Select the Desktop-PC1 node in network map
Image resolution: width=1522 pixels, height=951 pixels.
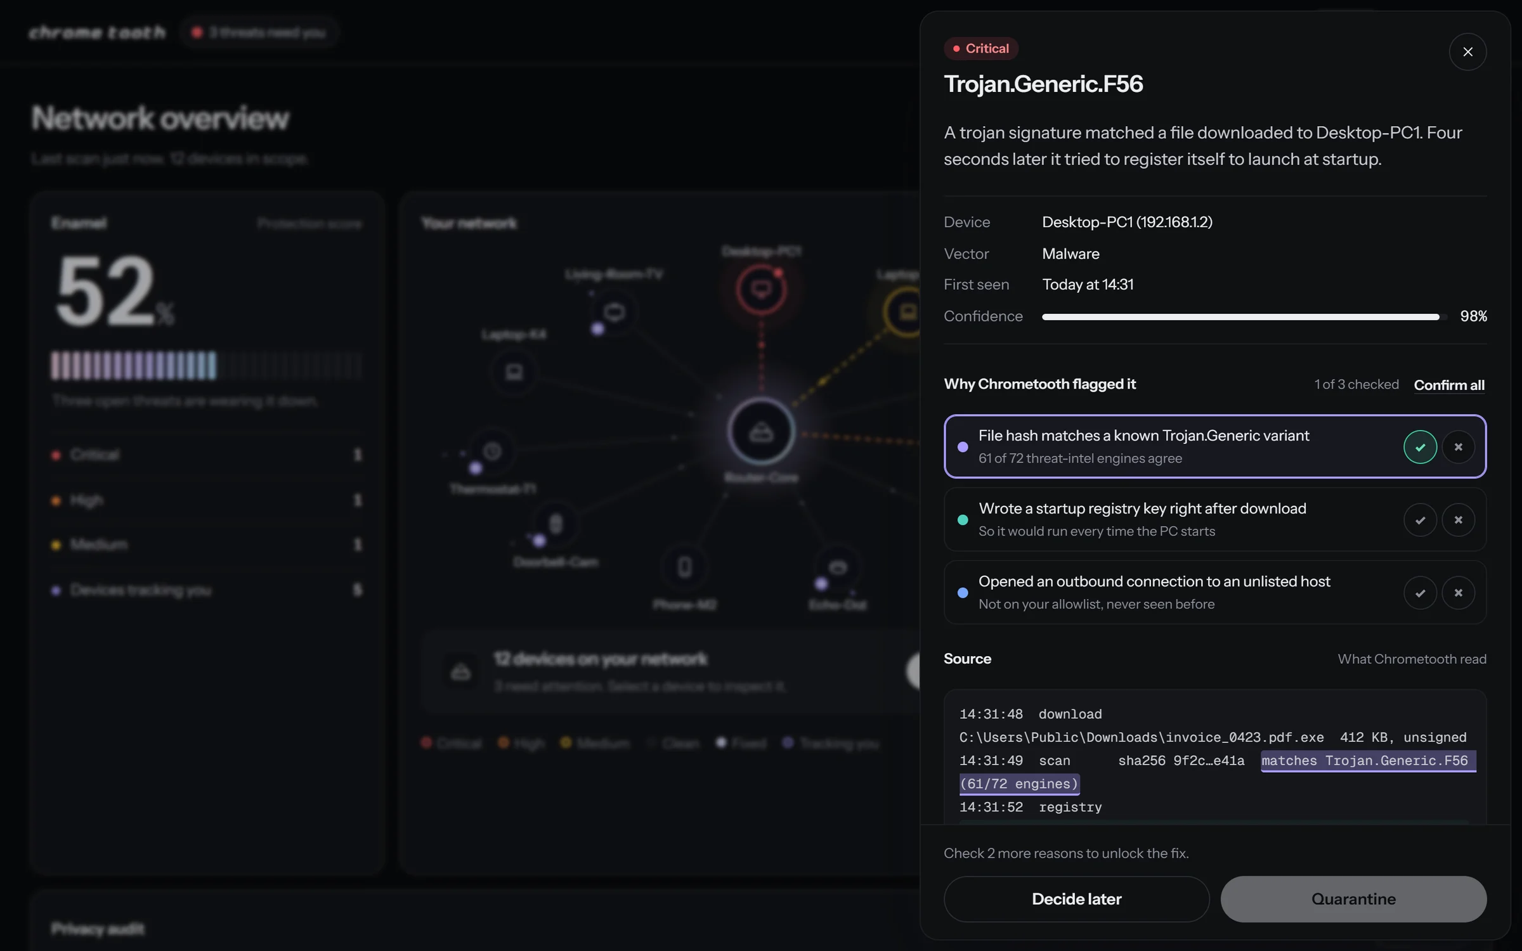point(761,290)
